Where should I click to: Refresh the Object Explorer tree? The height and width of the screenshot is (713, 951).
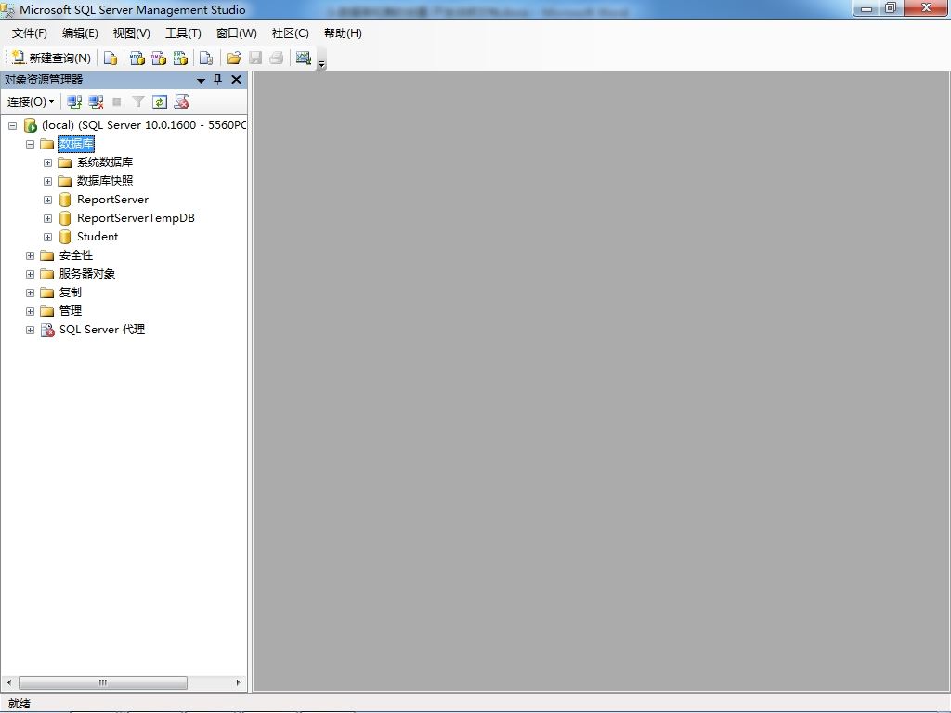pyautogui.click(x=160, y=102)
